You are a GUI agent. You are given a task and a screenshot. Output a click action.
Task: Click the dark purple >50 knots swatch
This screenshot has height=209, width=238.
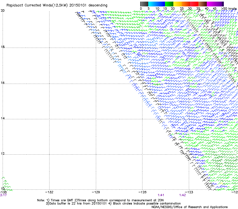click(x=223, y=4)
